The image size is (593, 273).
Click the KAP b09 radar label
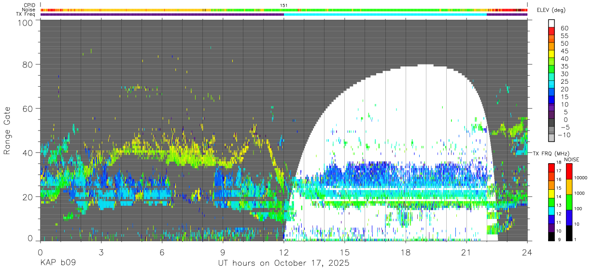pyautogui.click(x=58, y=263)
